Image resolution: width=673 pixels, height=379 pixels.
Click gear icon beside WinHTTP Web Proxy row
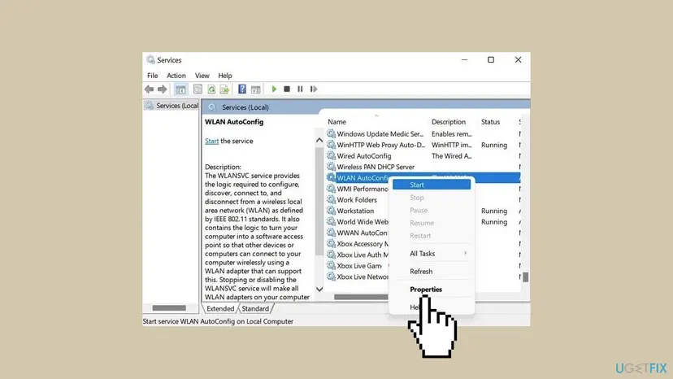point(331,145)
